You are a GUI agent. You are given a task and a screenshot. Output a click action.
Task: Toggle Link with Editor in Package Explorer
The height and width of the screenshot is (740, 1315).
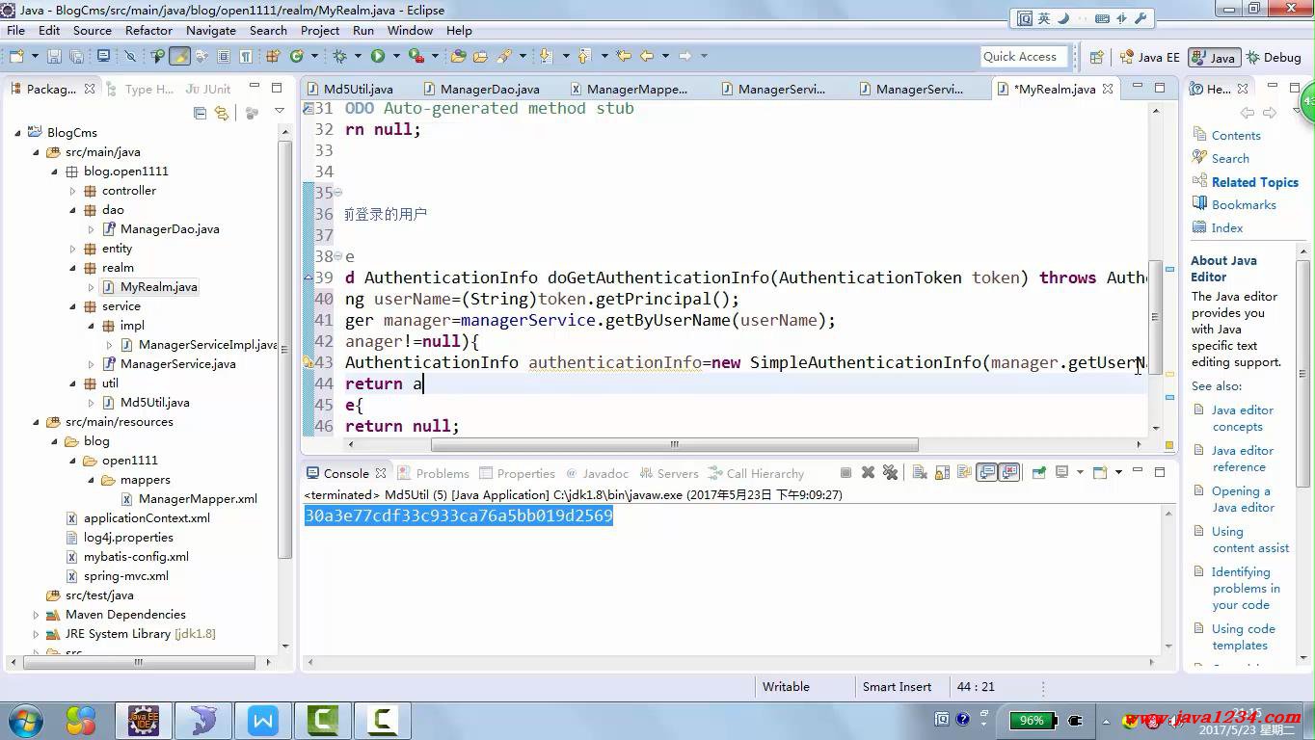tap(221, 113)
